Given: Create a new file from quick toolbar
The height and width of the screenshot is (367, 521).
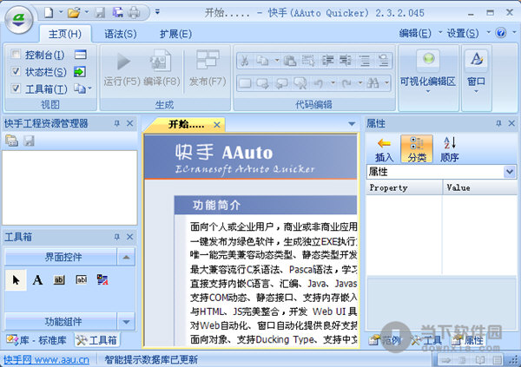Looking at the screenshot, I should pyautogui.click(x=49, y=13).
